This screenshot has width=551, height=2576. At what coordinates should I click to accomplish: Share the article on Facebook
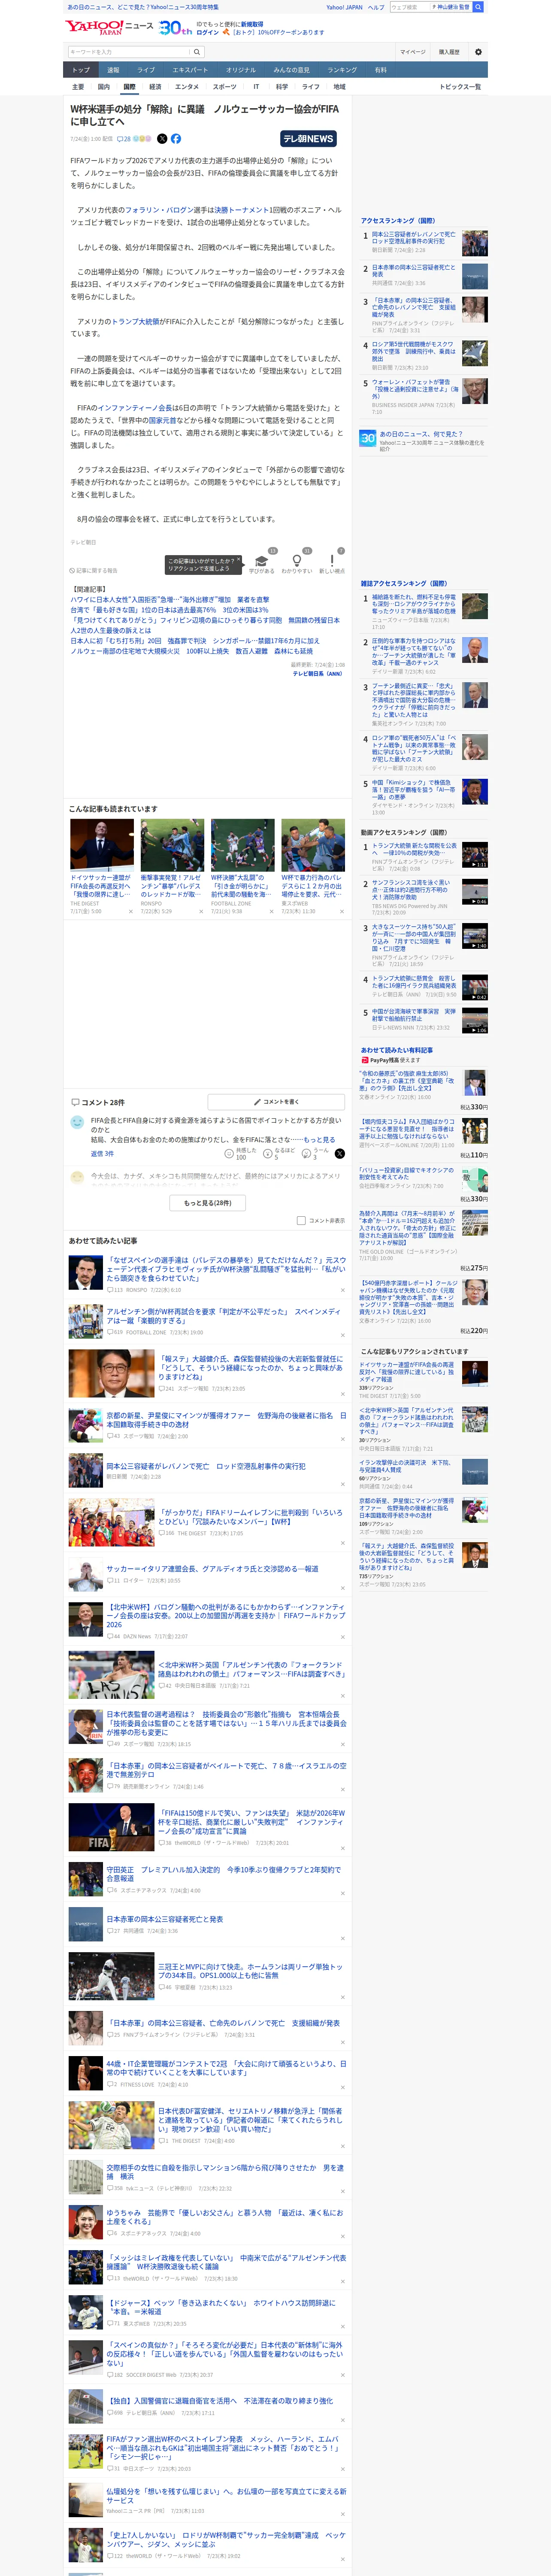pyautogui.click(x=176, y=139)
